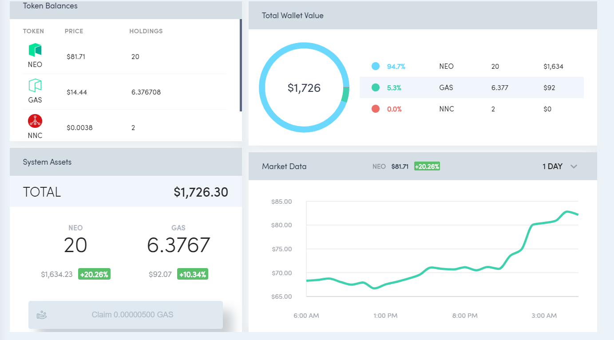This screenshot has width=614, height=340.
Task: Click the GAS token logo icon
Action: click(x=35, y=85)
